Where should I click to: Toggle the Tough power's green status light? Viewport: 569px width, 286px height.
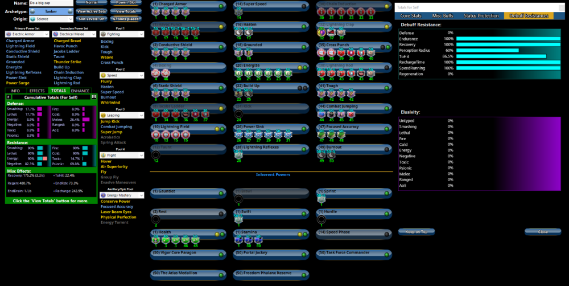click(x=387, y=87)
